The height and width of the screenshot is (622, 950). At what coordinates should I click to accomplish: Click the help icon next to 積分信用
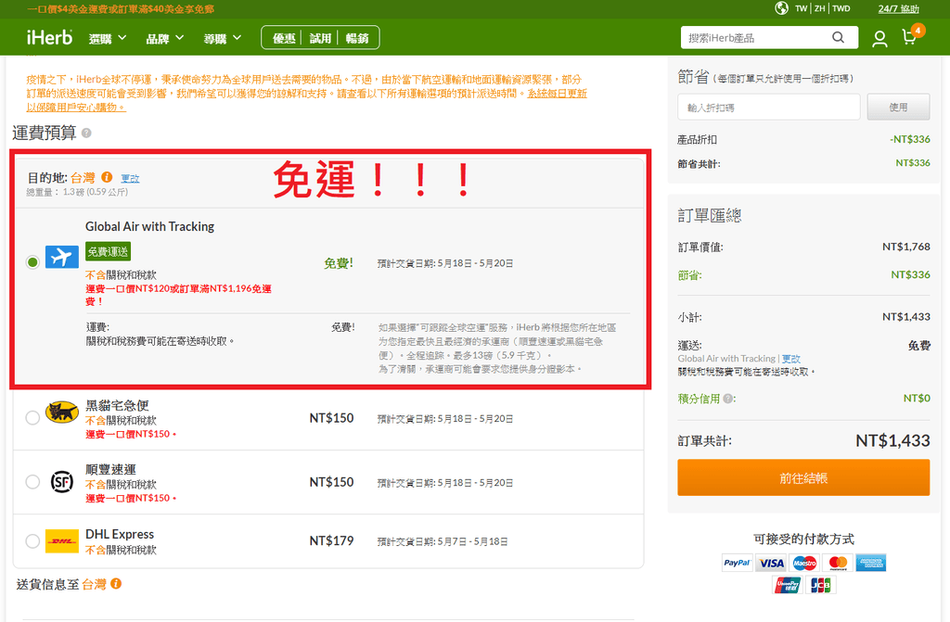click(727, 399)
